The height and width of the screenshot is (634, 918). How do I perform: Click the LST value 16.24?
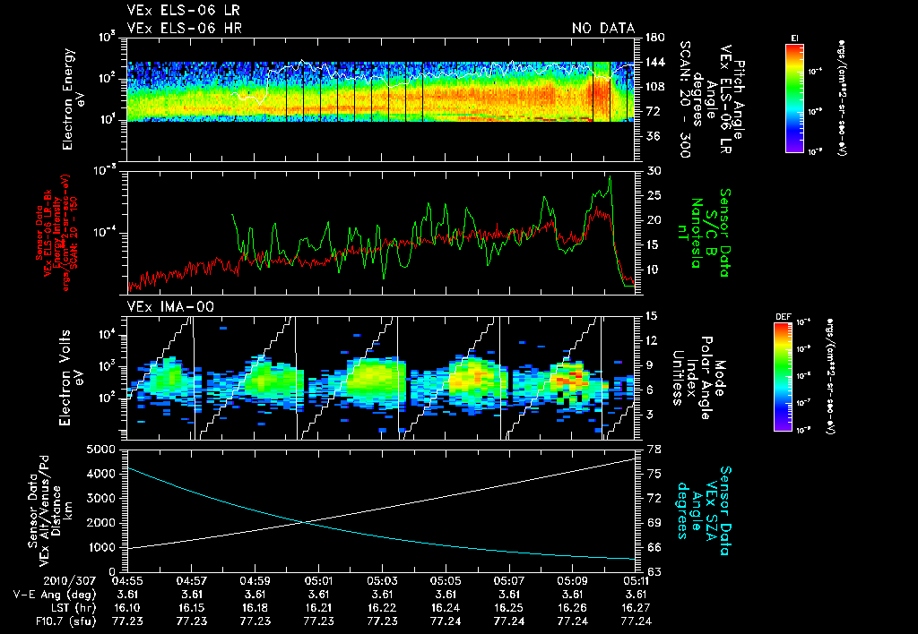(446, 608)
